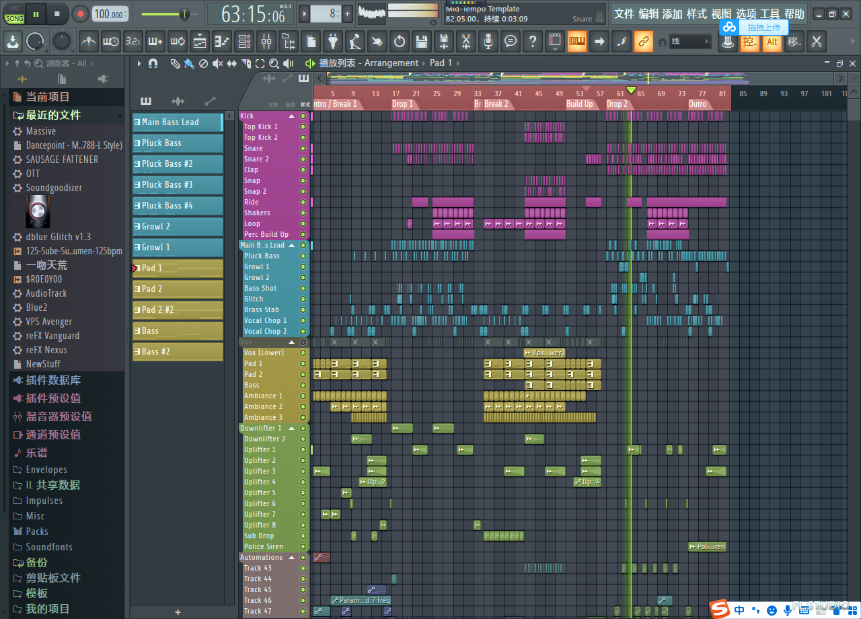The image size is (861, 619).
Task: Open the undo history circular arrow icon
Action: tap(400, 42)
